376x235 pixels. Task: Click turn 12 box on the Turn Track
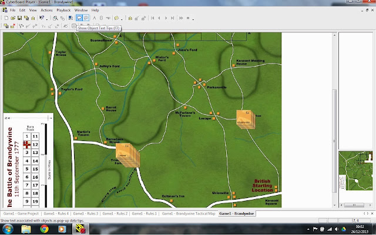(x=35, y=145)
